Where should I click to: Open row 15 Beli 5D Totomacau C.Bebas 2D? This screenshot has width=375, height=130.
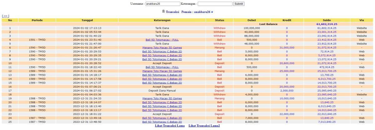point(162,83)
